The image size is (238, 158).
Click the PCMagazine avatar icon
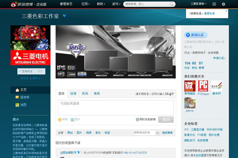203,86
